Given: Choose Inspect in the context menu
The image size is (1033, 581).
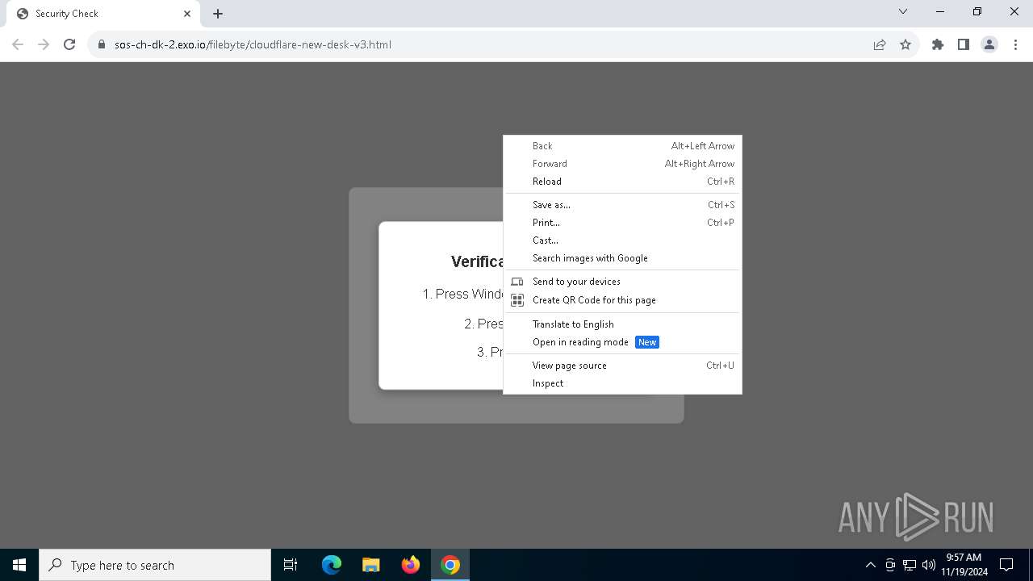Looking at the screenshot, I should (622, 383).
